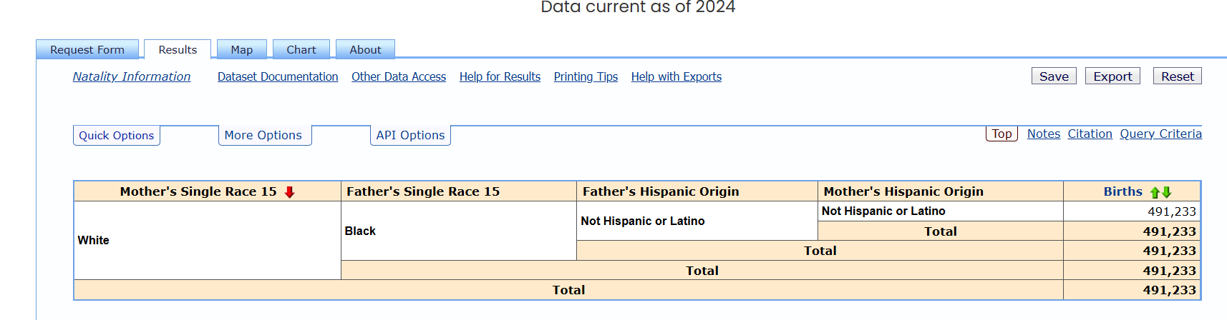The image size is (1227, 320).
Task: Switch to the Chart tab
Action: (301, 50)
